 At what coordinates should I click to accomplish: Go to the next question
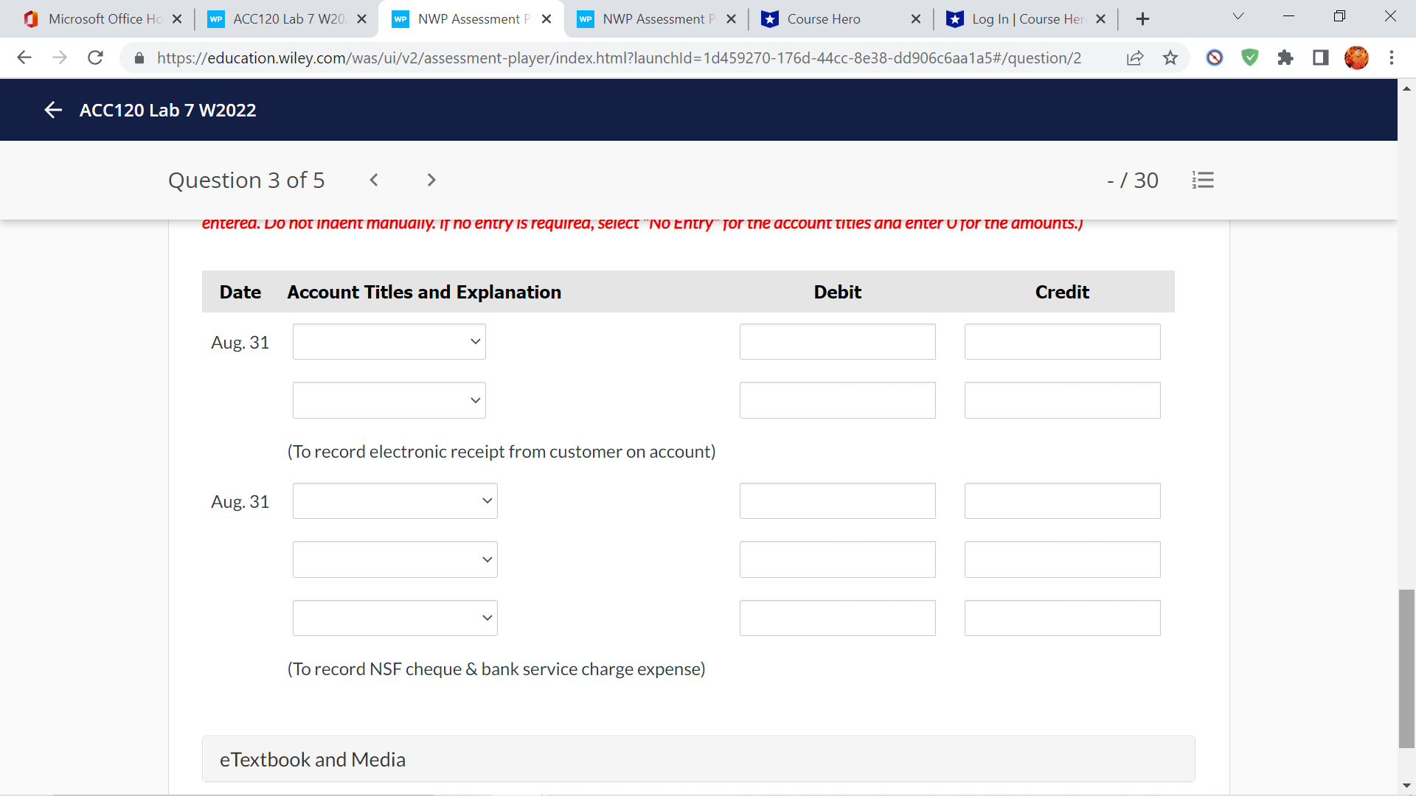tap(431, 180)
